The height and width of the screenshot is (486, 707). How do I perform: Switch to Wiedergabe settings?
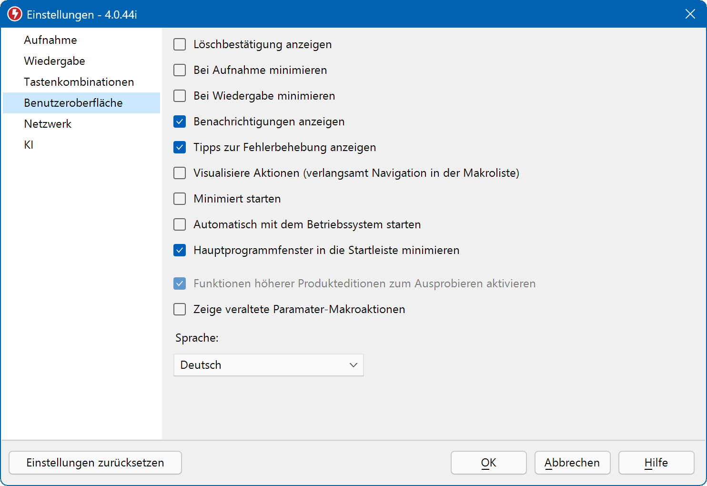(x=54, y=61)
